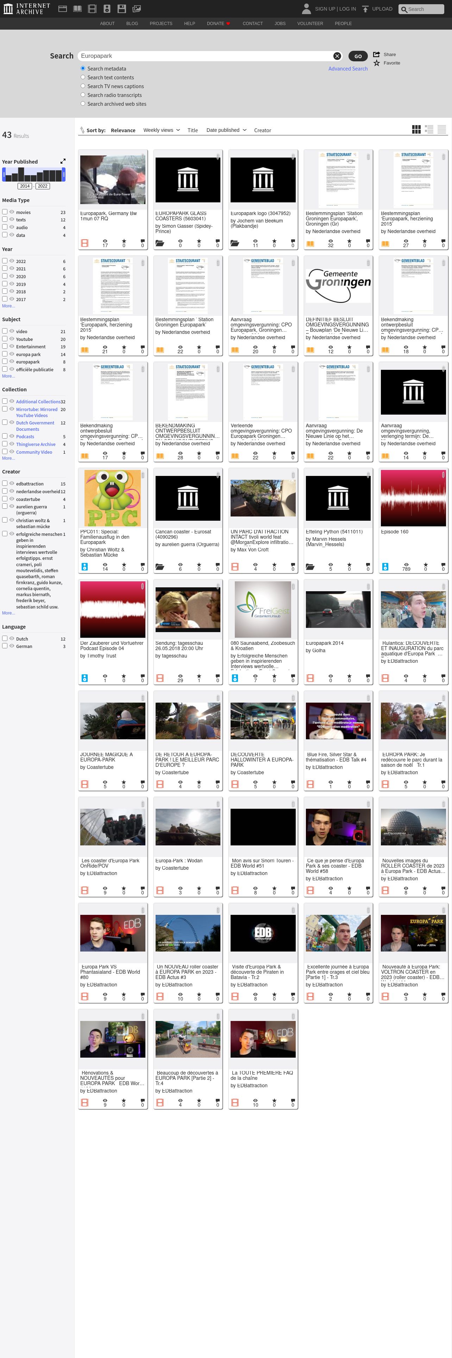Viewport: 452px width, 1358px height.
Task: Show only video media type eye icon
Action: click(12, 212)
